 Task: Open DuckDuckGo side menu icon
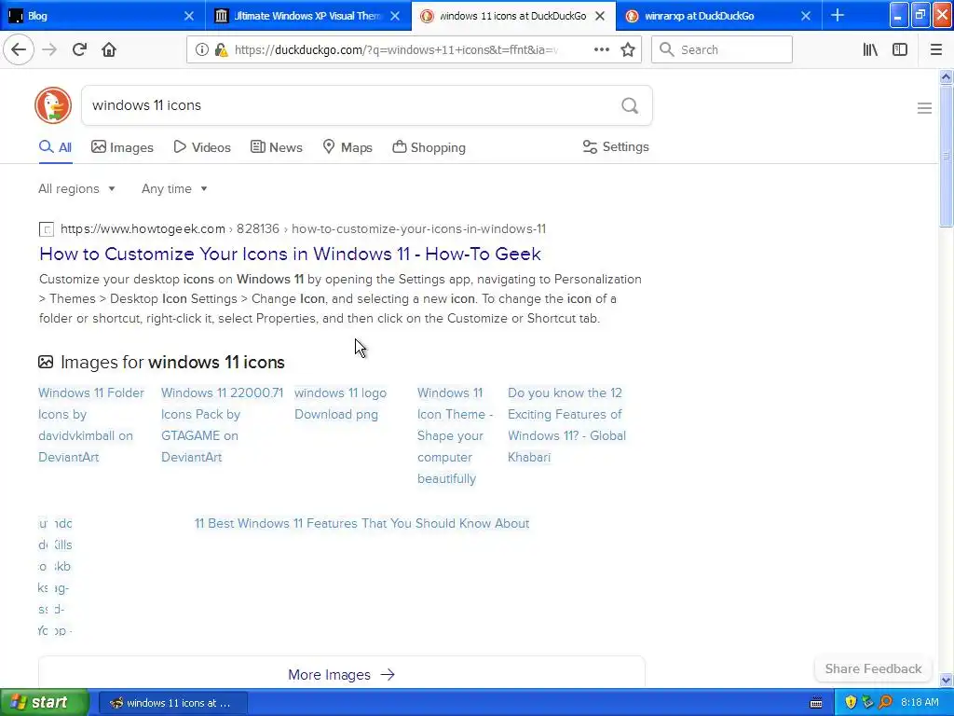tap(924, 108)
